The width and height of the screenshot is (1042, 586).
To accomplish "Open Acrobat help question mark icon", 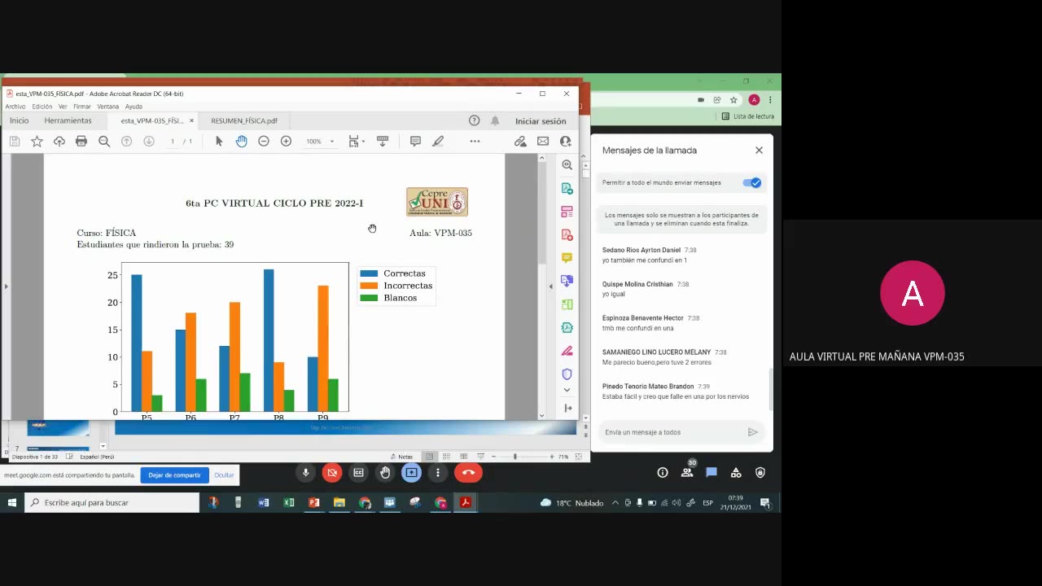I will click(x=474, y=120).
